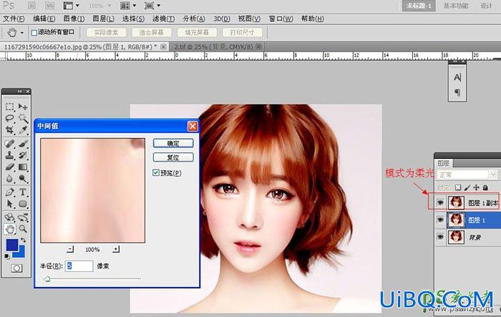Zoom out preview with minus button
Image resolution: width=501 pixels, height=317 pixels.
[x=70, y=249]
